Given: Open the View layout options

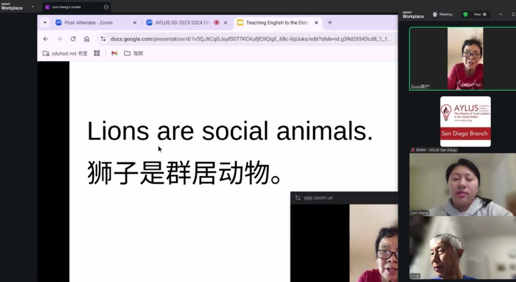Looking at the screenshot, I should 480,15.
